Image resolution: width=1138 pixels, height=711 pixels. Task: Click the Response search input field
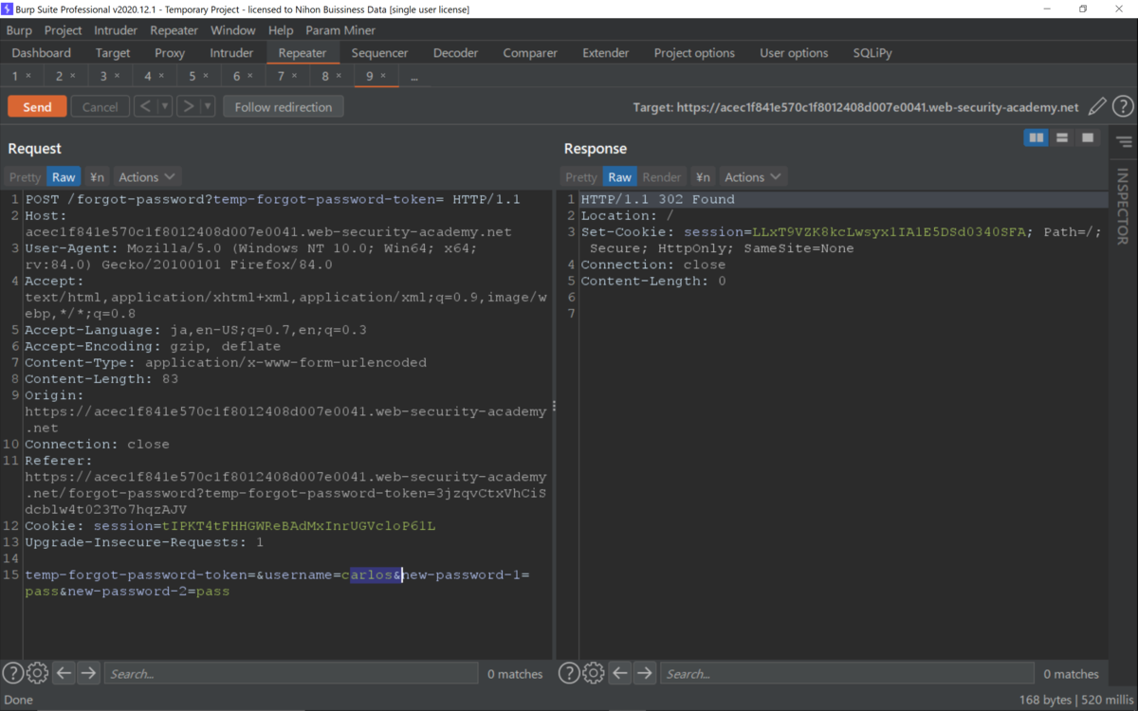click(x=847, y=673)
